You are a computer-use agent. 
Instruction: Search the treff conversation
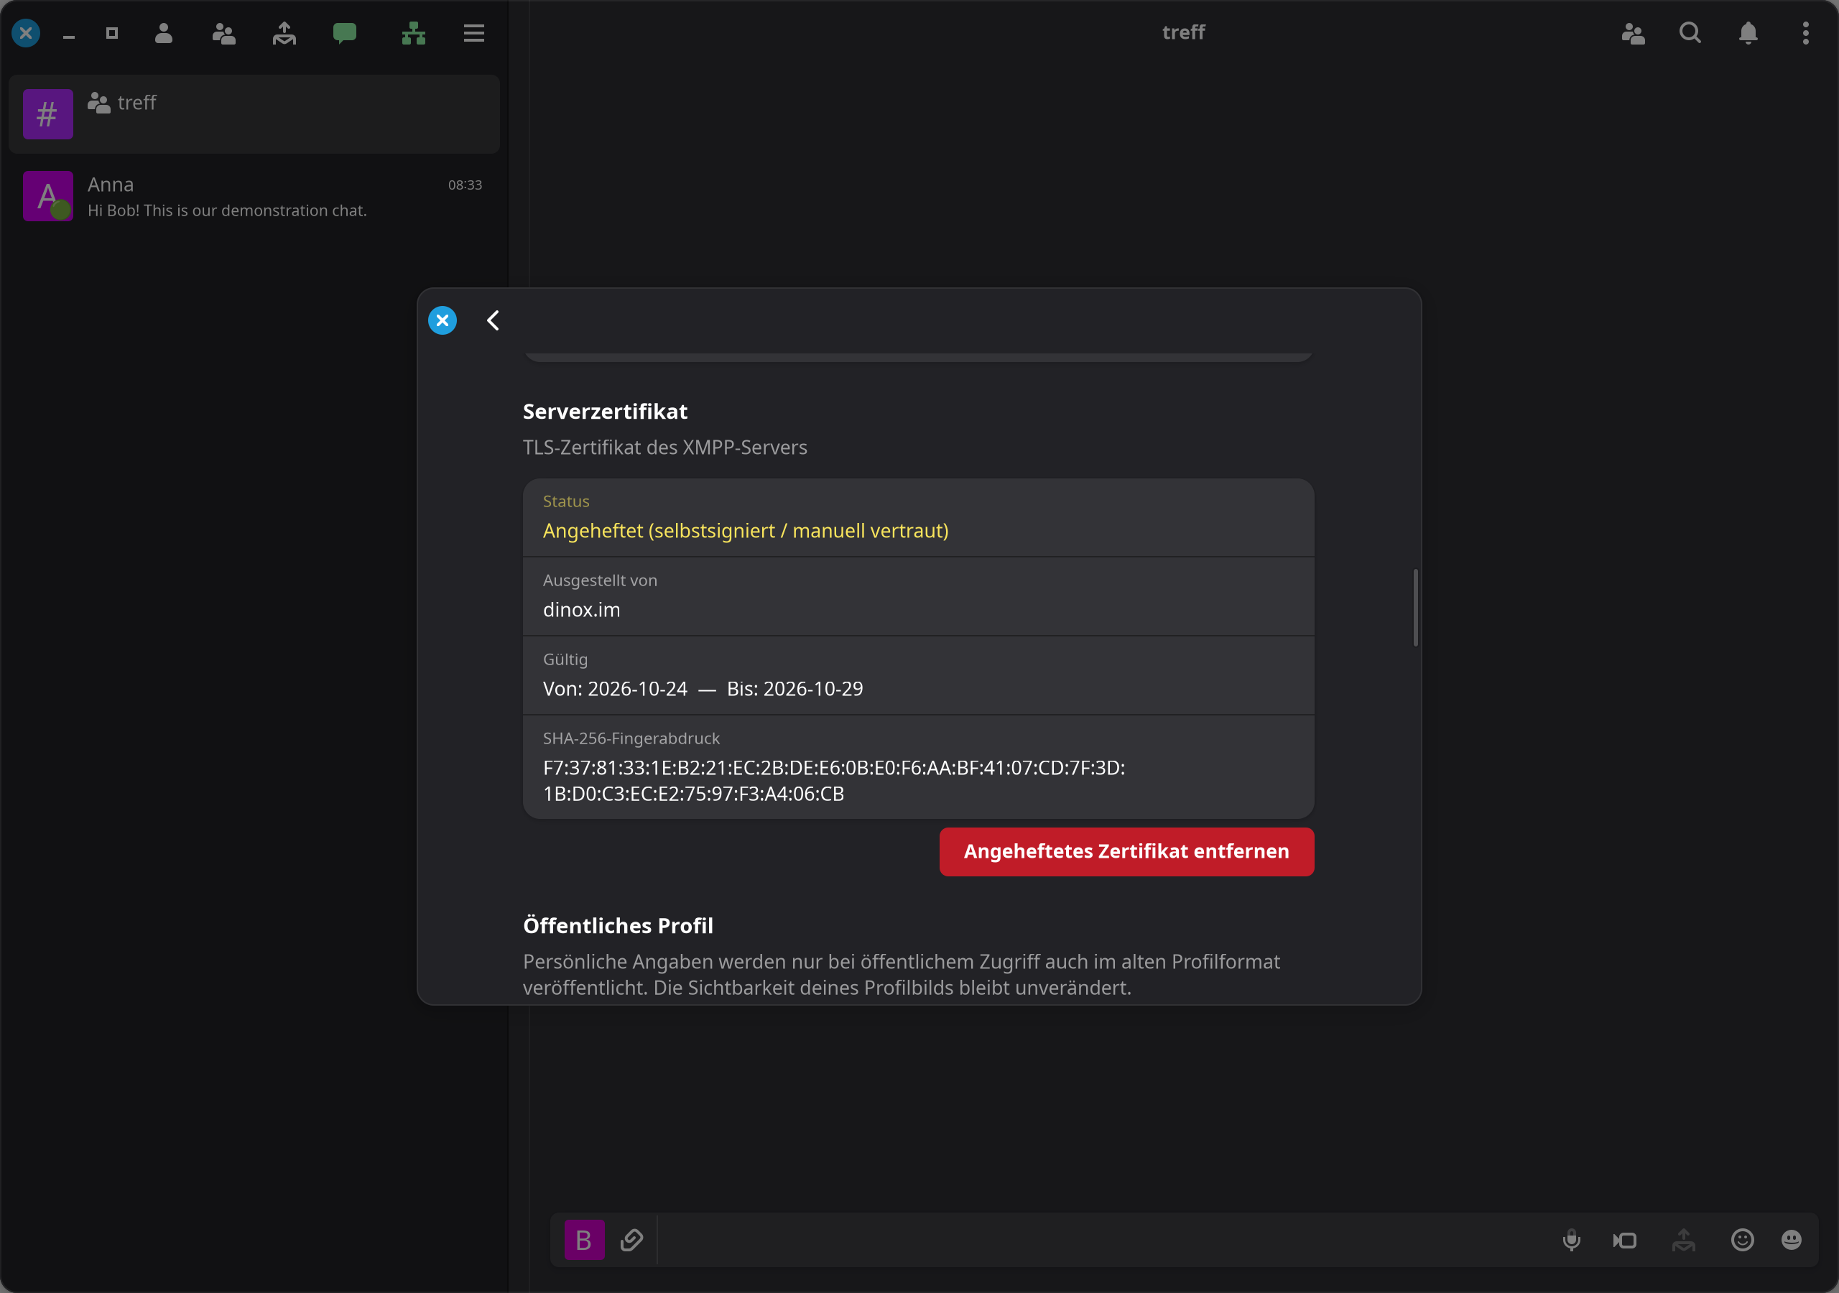[1690, 33]
